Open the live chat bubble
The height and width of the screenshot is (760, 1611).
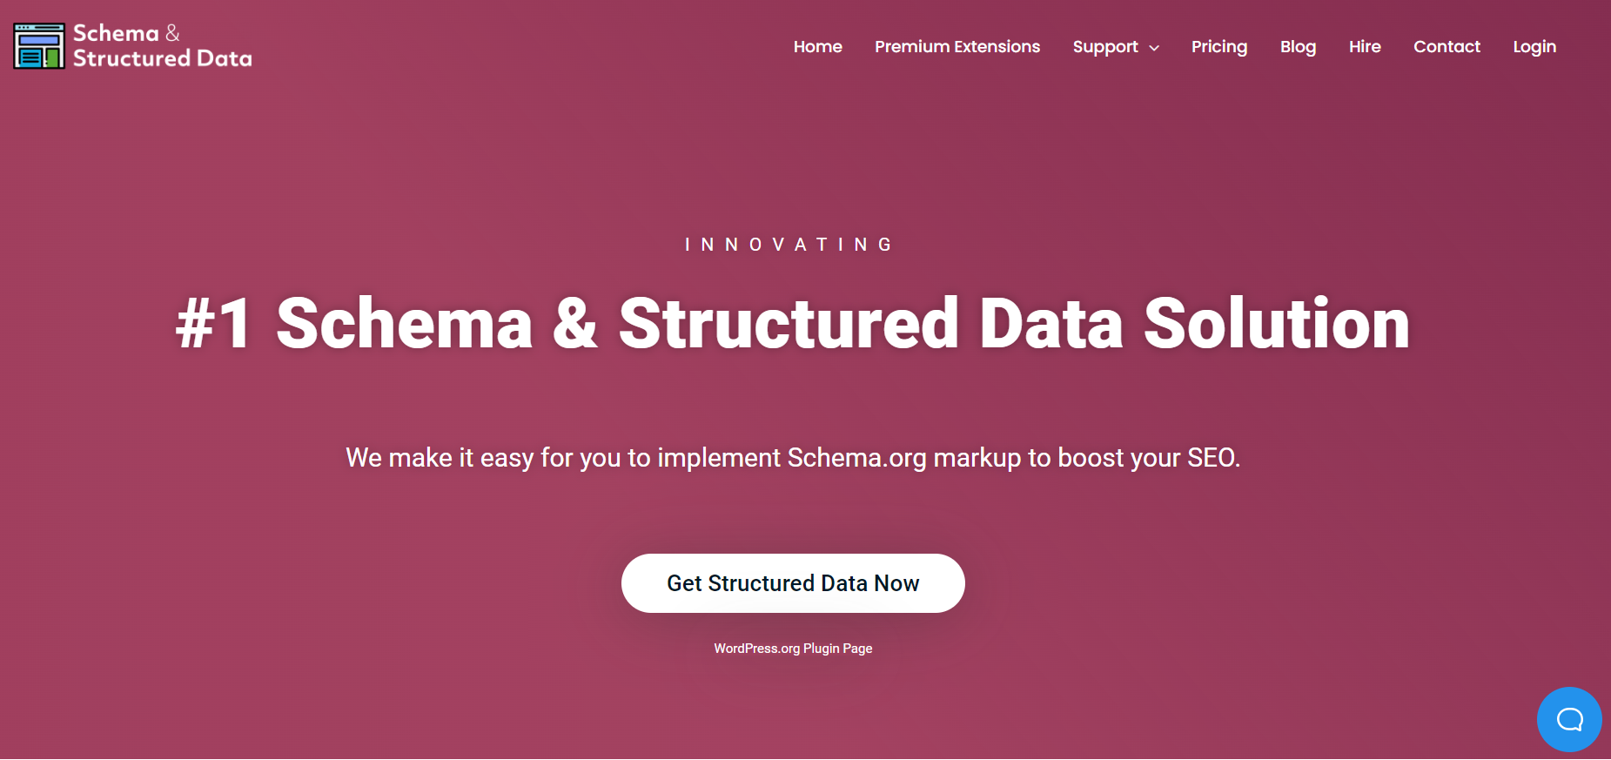1569,719
